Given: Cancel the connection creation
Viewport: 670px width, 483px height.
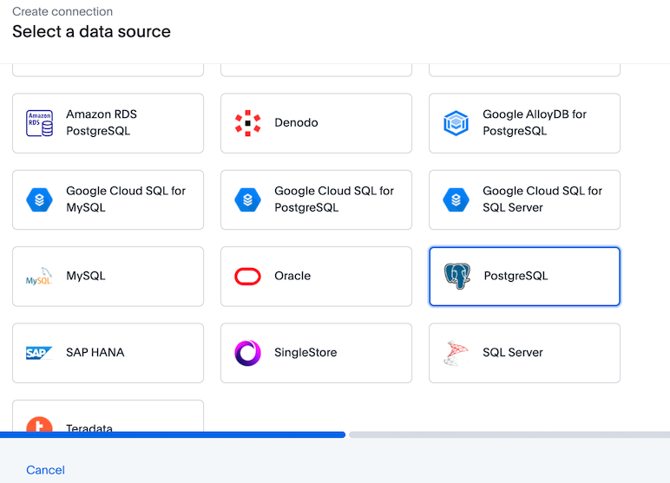Looking at the screenshot, I should [x=45, y=470].
